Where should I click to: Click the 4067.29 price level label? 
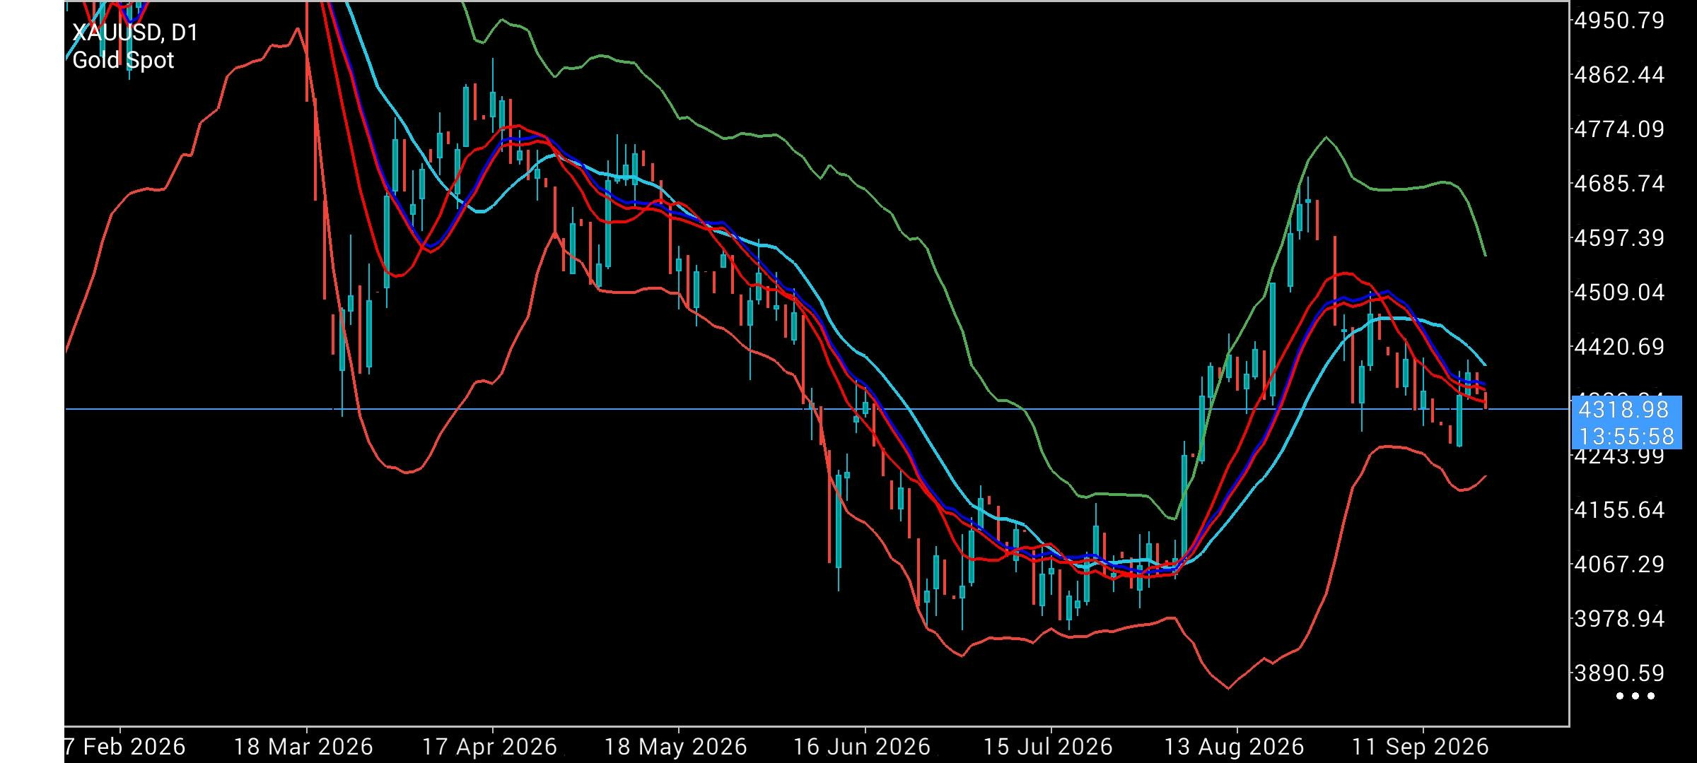click(x=1619, y=564)
